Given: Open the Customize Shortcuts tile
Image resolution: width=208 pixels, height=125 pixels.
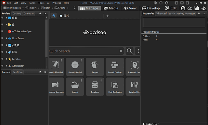Looking at the screenshot, I should pos(57,86).
